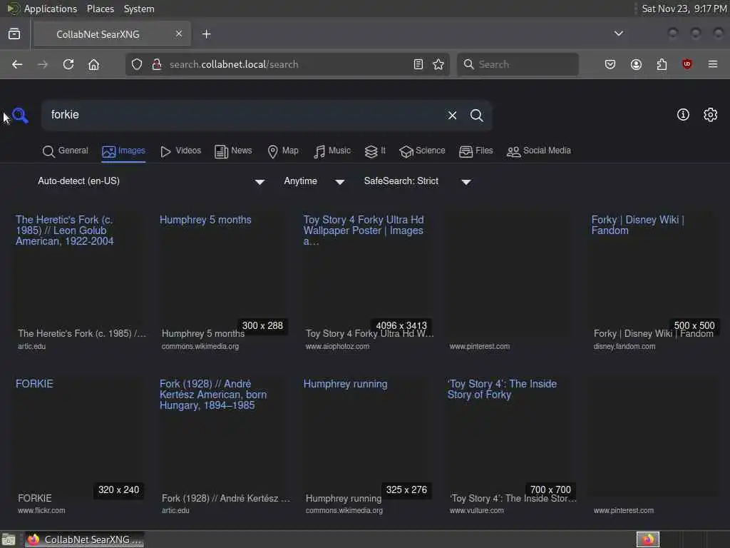730x548 pixels.
Task: Select CollabNet SearXNG taskbar window button
Action: pos(85,539)
